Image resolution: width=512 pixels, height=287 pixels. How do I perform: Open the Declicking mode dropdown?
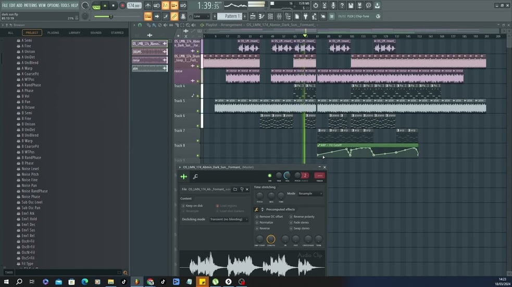(x=229, y=219)
